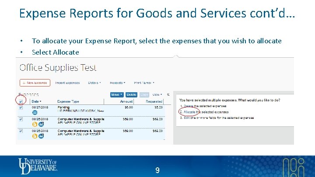Click the Requested column header

(x=154, y=101)
